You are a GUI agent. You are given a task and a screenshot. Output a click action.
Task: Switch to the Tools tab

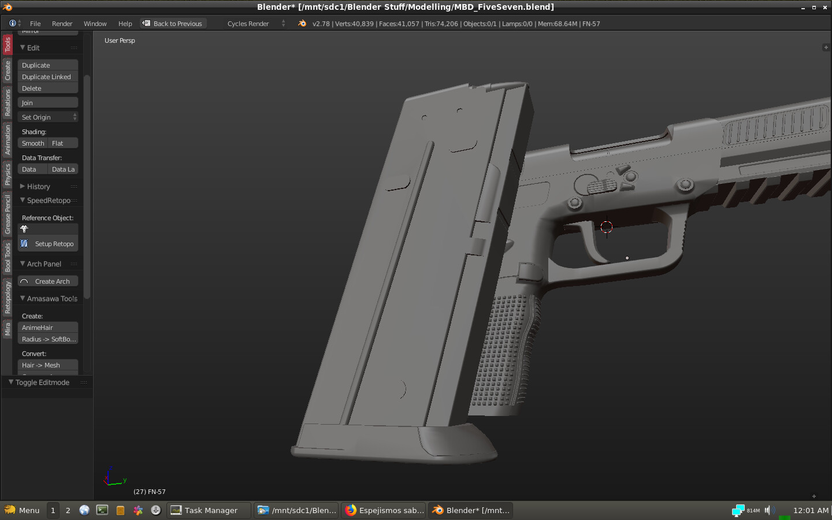[8, 44]
